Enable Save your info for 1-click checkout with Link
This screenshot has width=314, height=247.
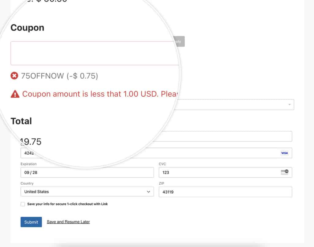23,204
